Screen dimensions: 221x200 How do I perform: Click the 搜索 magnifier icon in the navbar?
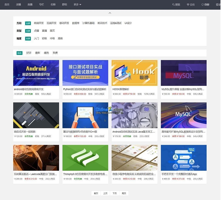[173, 4]
